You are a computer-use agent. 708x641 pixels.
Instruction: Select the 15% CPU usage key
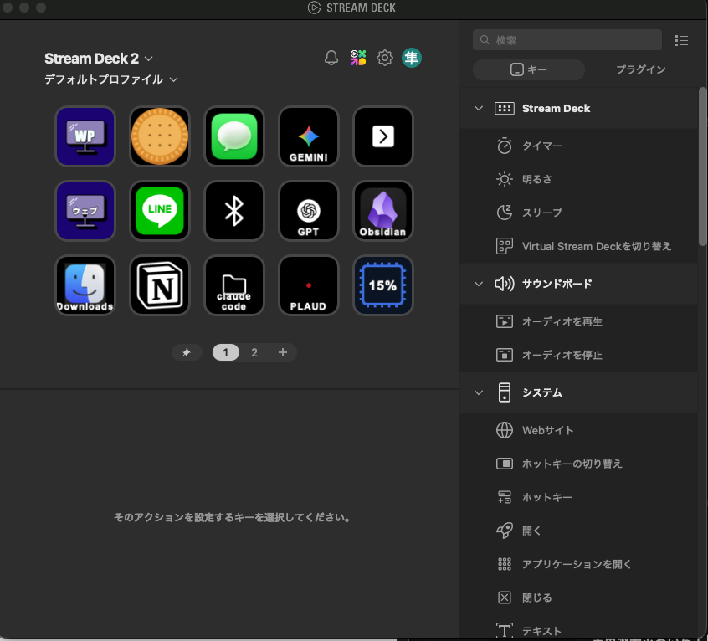pos(383,285)
